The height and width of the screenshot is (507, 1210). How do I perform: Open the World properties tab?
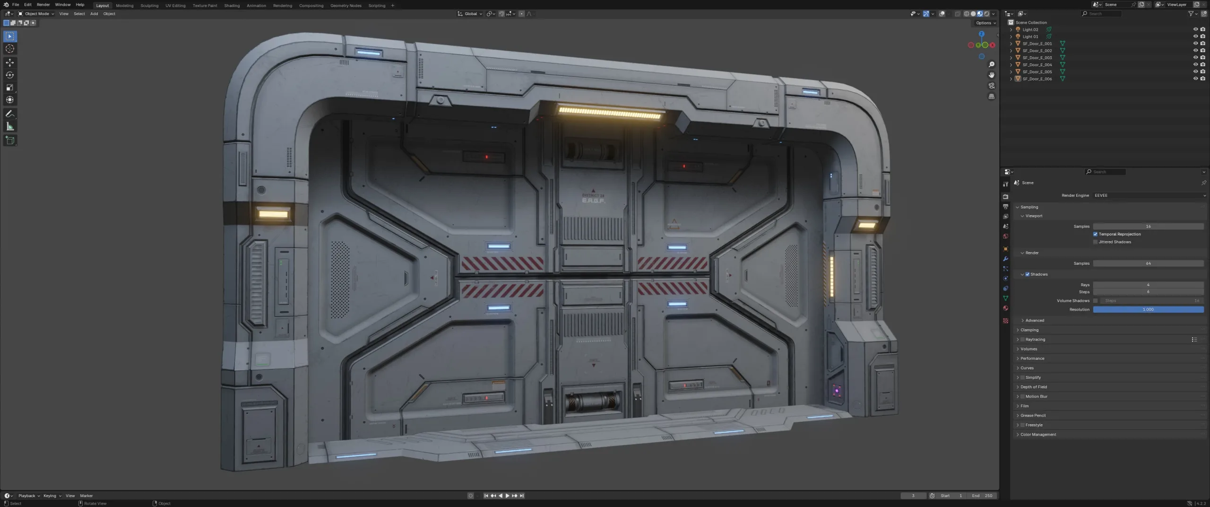(x=1006, y=236)
